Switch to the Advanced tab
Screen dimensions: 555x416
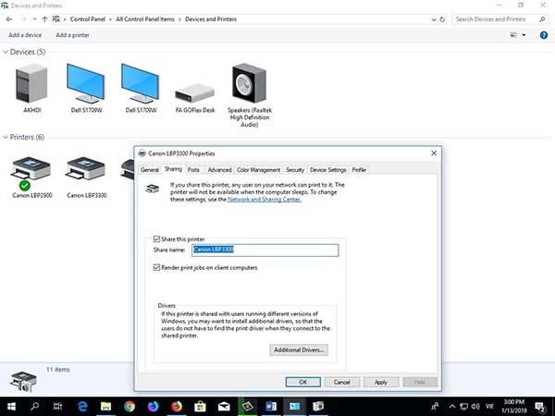(219, 170)
